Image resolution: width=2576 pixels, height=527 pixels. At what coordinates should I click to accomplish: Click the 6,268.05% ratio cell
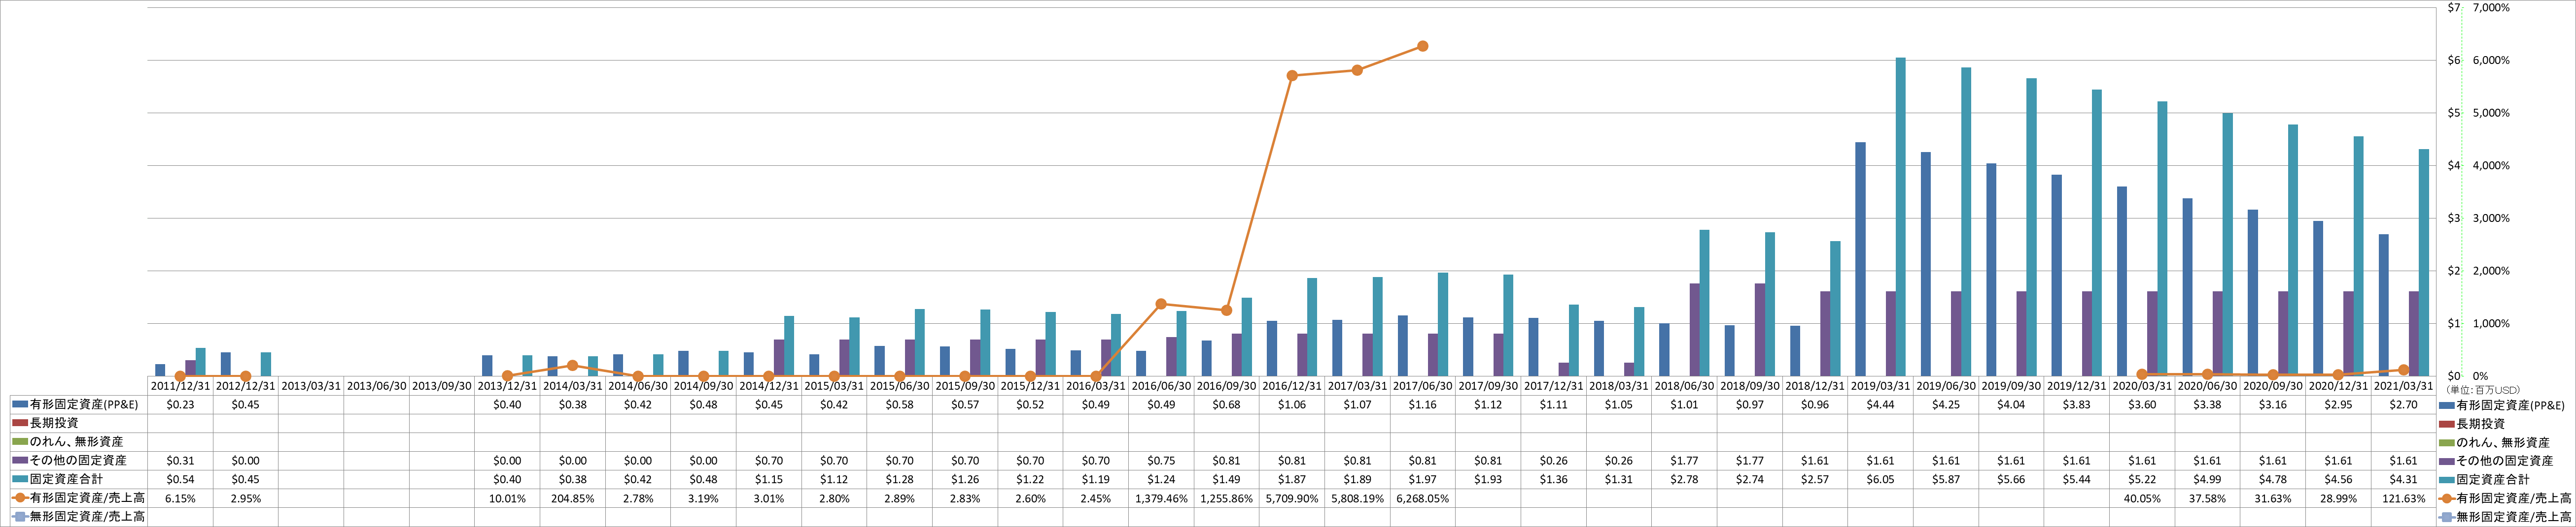coord(1423,498)
